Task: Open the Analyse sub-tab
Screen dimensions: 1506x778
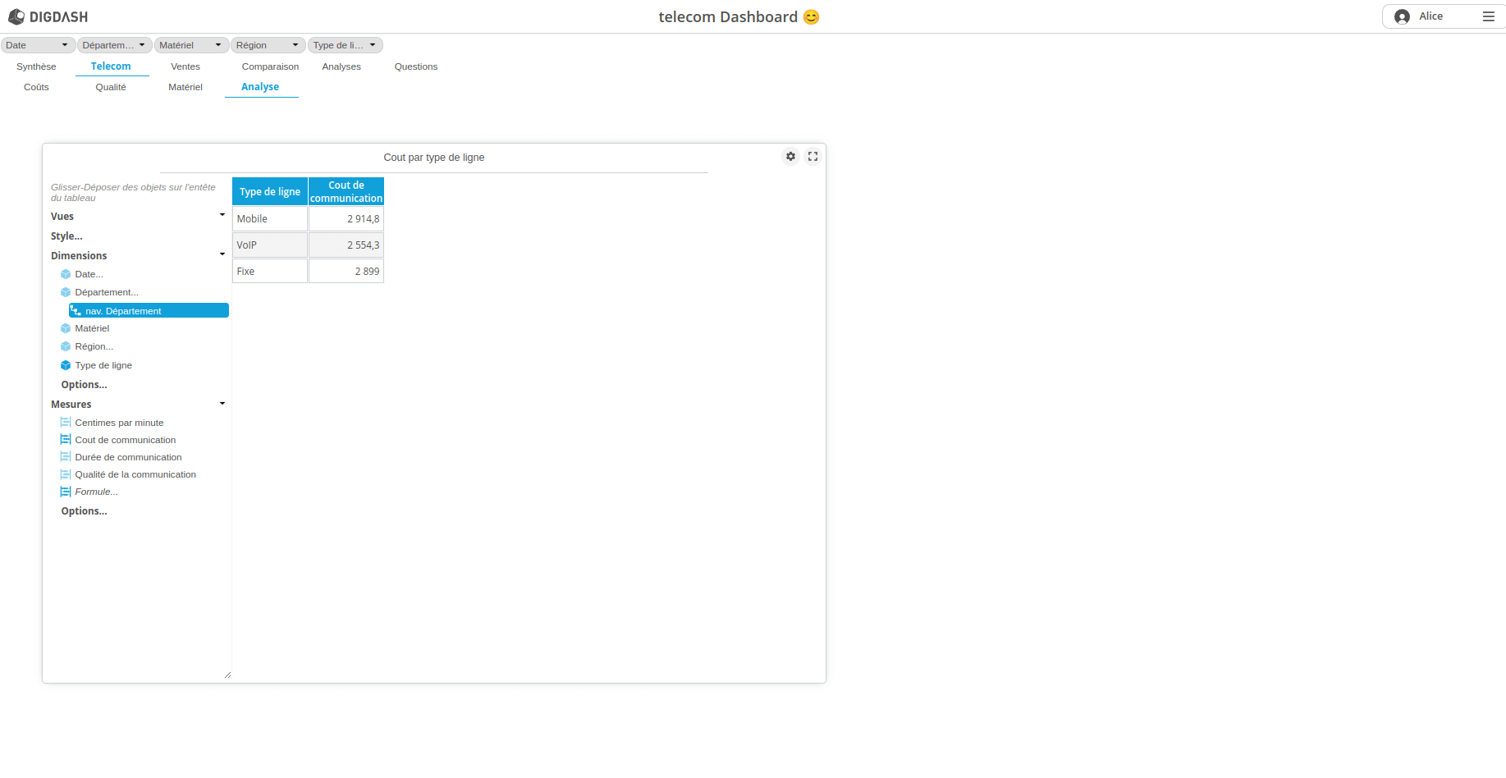Action: tap(260, 87)
